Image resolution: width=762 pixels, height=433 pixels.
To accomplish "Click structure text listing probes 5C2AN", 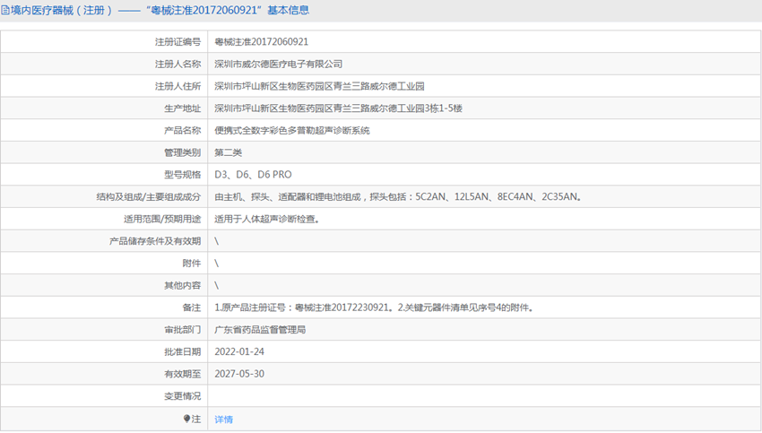I will [x=398, y=197].
